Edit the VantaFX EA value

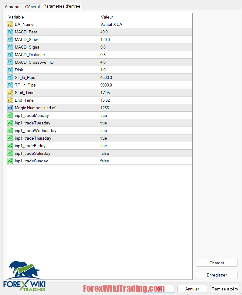[146, 25]
